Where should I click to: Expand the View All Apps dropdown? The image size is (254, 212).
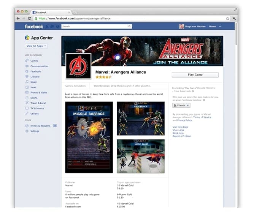36,46
